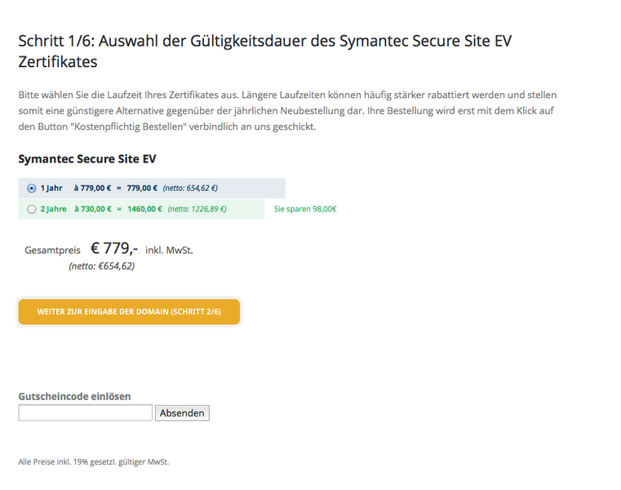This screenshot has height=490, width=621.
Task: Click the (netto: 654,62 €) text in the 1 Jahr row
Action: point(190,188)
